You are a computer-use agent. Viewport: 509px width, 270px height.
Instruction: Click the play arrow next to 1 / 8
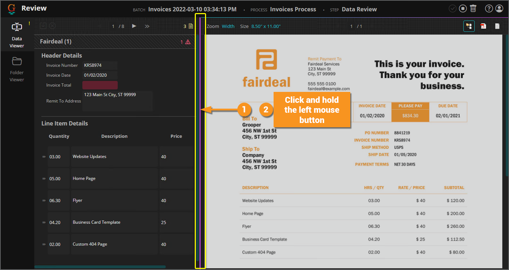134,26
